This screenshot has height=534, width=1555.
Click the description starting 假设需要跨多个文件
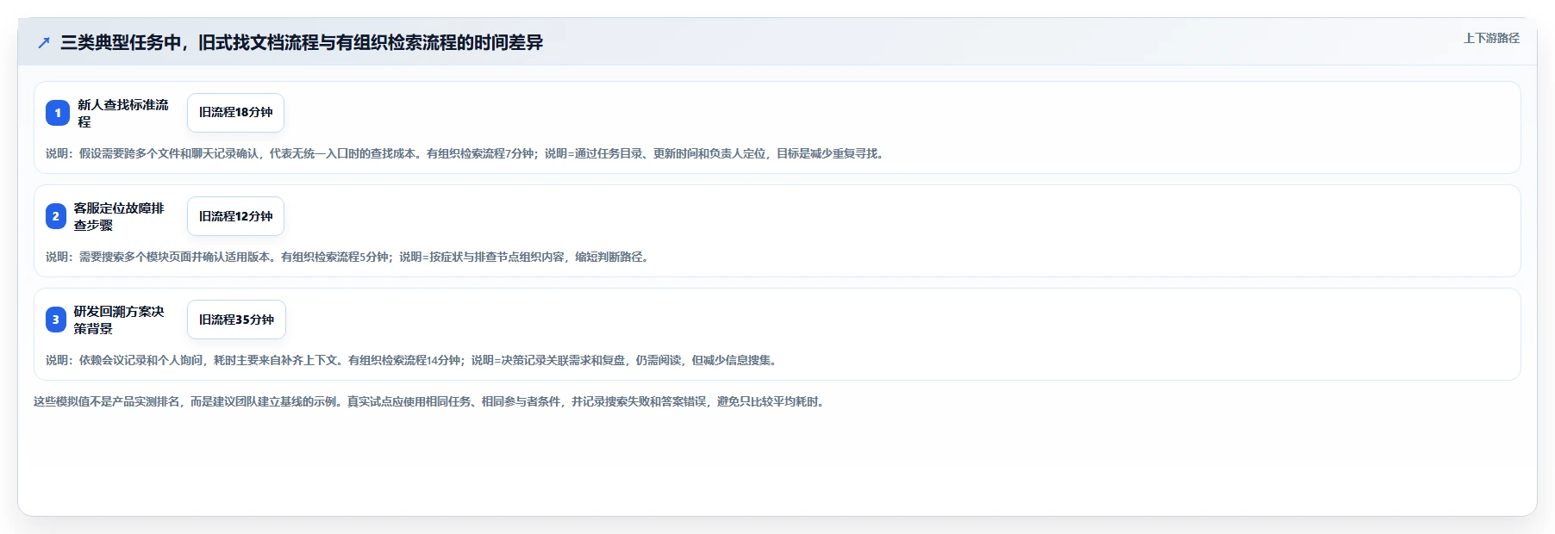pyautogui.click(x=466, y=153)
